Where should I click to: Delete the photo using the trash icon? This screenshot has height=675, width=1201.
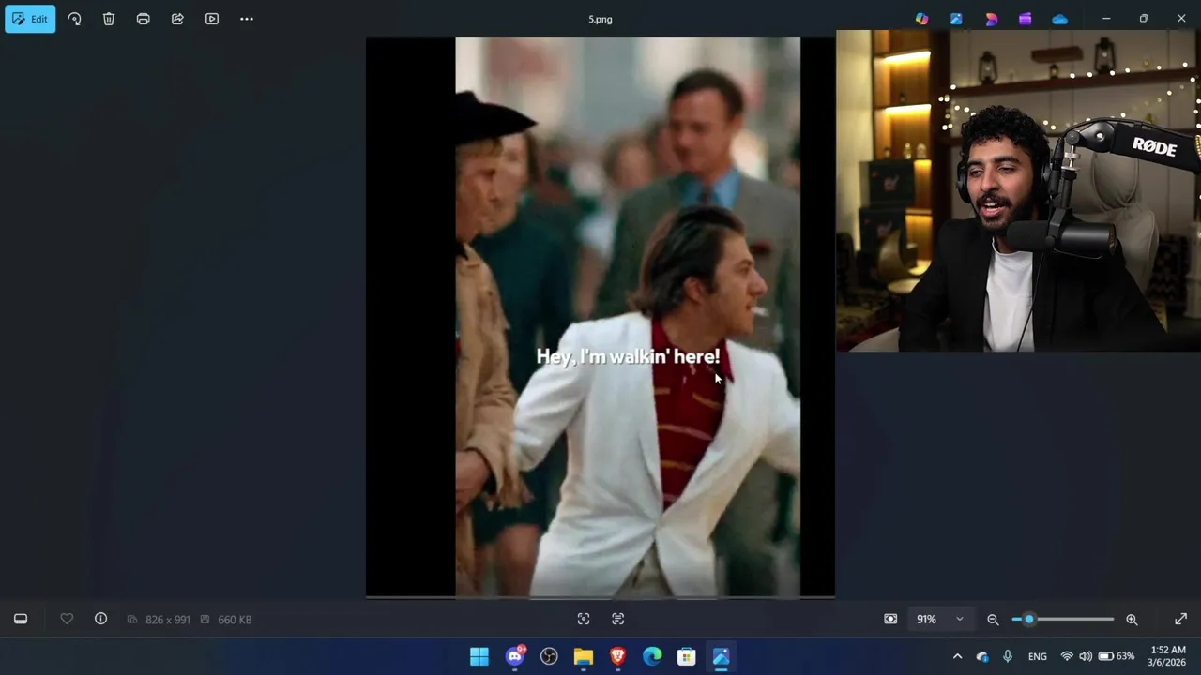[109, 19]
